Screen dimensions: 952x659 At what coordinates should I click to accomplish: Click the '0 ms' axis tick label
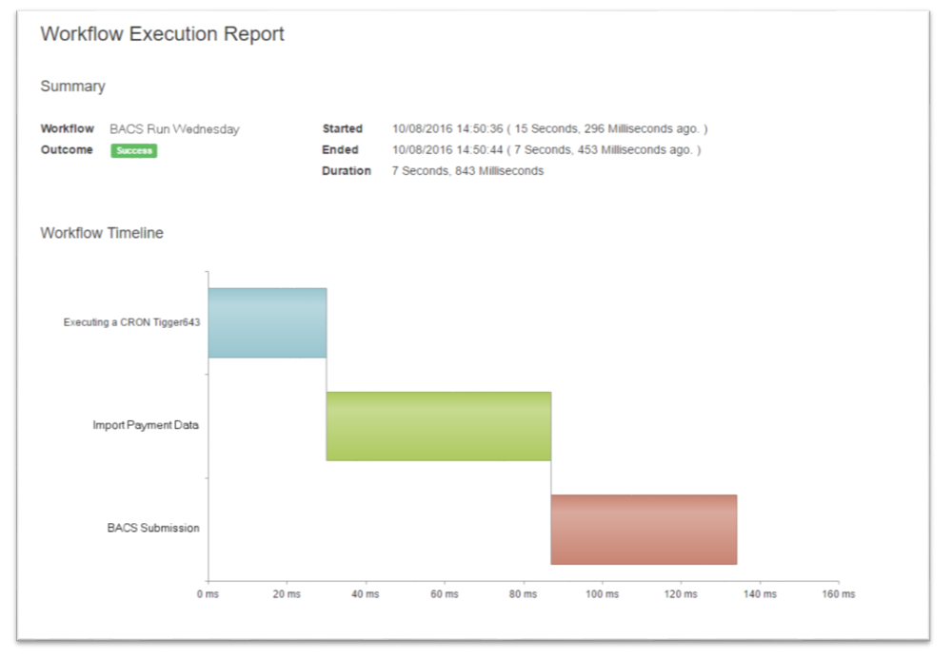click(x=208, y=594)
